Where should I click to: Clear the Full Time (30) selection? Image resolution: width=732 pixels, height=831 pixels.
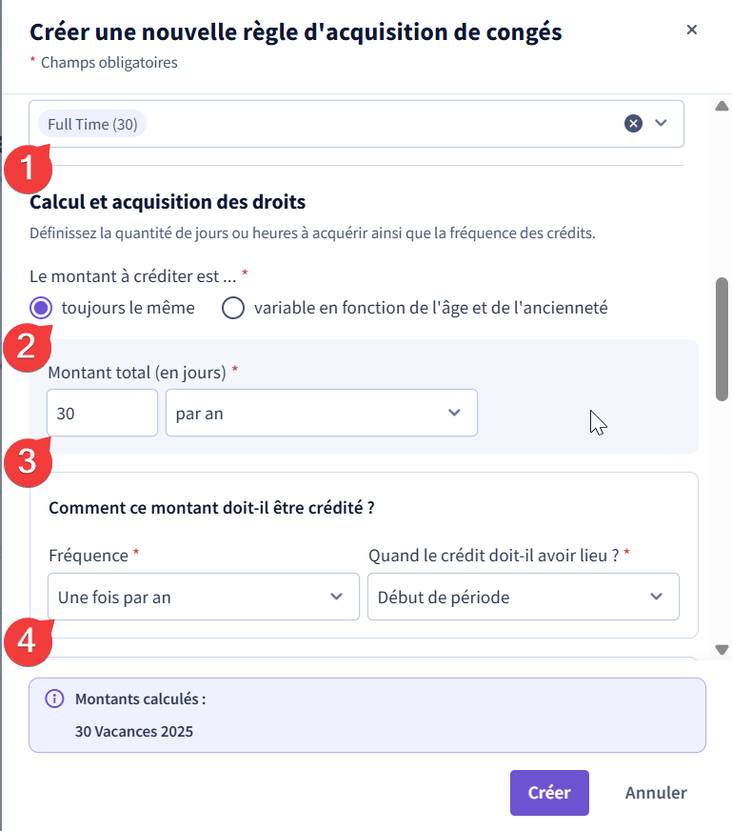coord(633,124)
